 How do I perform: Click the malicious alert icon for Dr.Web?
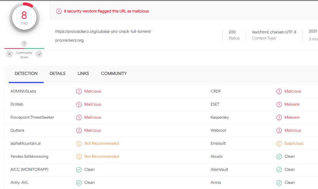click(79, 104)
